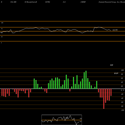This screenshot has width=125, height=125.
Task: Click the MR axis label -20
Action: 122,94
